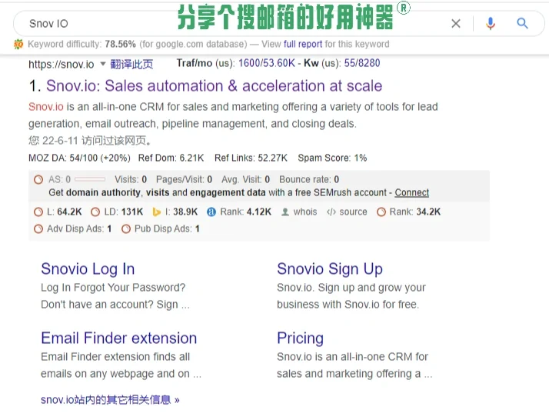Click the Adv Disp Ads circle icon
549x420 pixels.
click(x=38, y=229)
